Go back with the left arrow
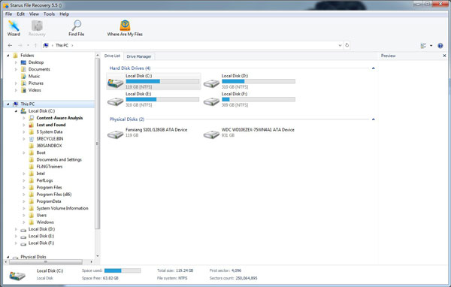This screenshot has width=451, height=287. click(x=10, y=45)
